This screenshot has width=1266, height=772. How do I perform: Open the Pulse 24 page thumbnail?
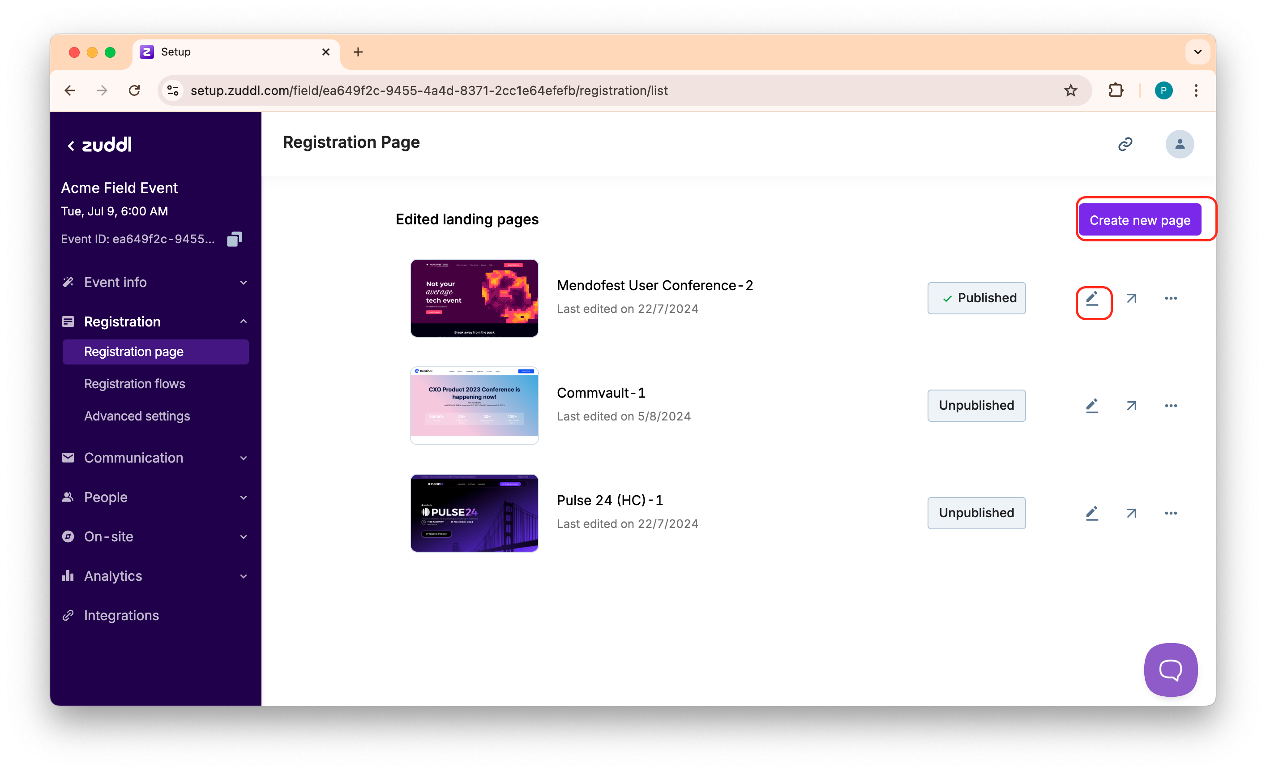pos(474,513)
